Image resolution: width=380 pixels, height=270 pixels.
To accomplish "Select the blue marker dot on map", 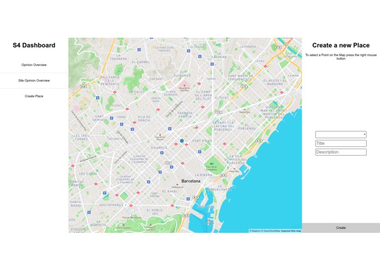I will [x=182, y=140].
